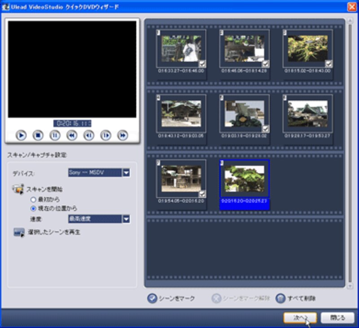Click the 次へ Next button
The height and width of the screenshot is (328, 359).
[300, 318]
